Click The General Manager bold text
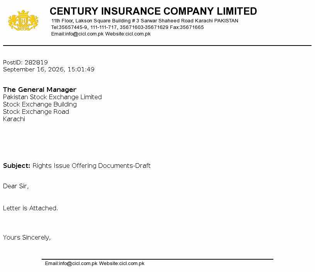The image size is (315, 272). 40,90
